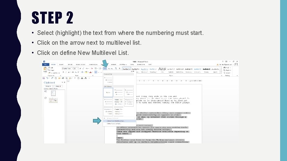Click Save icon in the quick toolbar
The height and width of the screenshot is (161, 287).
coord(44,78)
